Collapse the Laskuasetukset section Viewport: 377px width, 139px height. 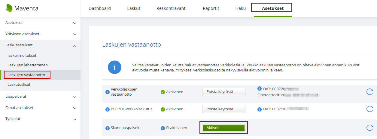(x=75, y=45)
